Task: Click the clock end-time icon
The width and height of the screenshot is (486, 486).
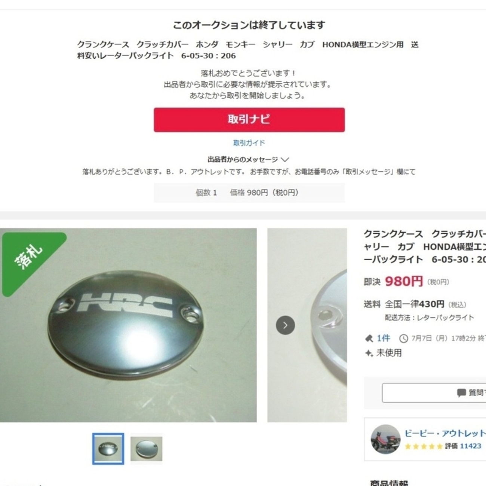Action: click(x=404, y=339)
